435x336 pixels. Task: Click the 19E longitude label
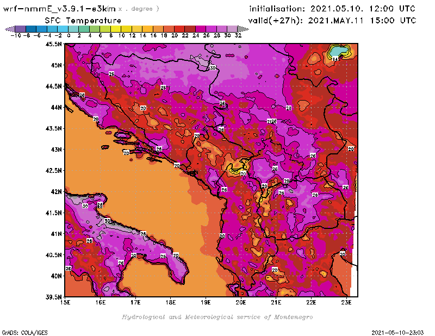tap(206, 302)
